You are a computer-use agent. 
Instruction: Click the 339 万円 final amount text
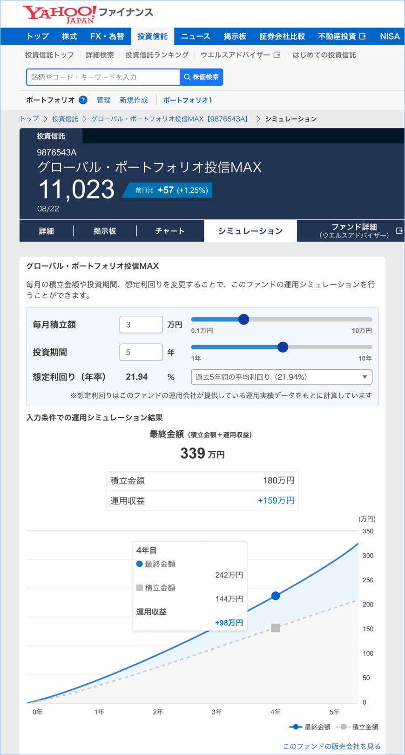202,453
